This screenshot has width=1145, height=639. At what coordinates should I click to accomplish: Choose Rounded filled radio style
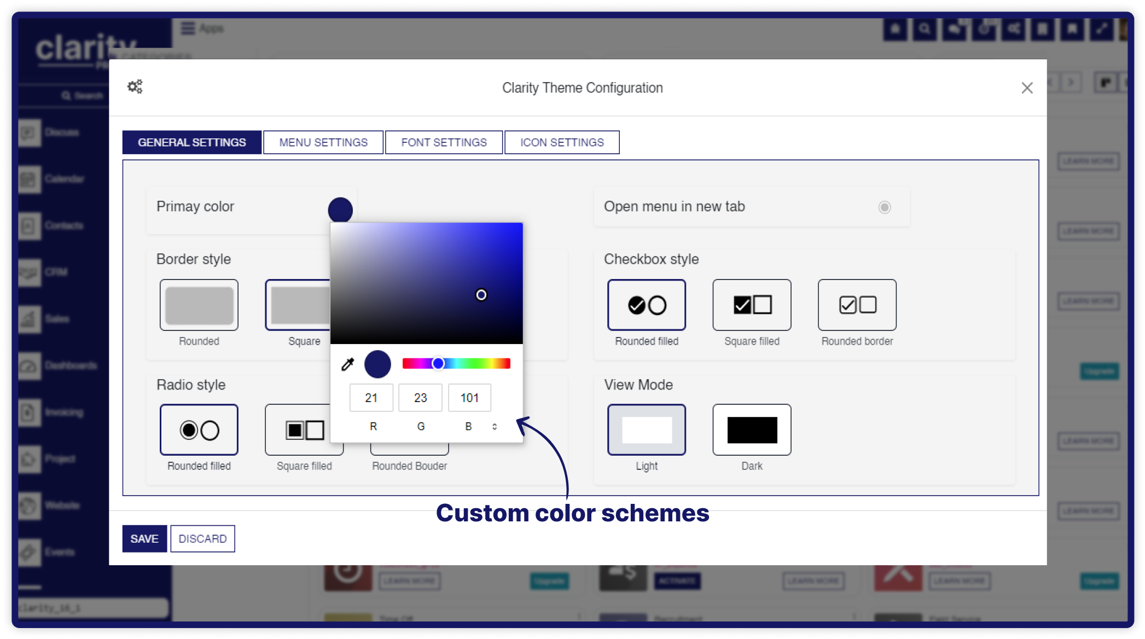(x=199, y=429)
